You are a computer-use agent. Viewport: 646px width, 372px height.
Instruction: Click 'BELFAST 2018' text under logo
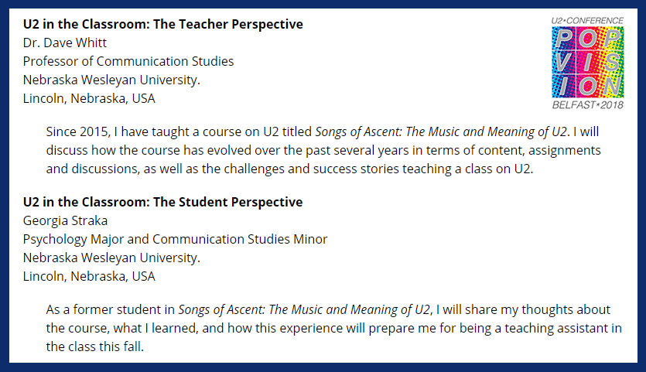(x=587, y=105)
